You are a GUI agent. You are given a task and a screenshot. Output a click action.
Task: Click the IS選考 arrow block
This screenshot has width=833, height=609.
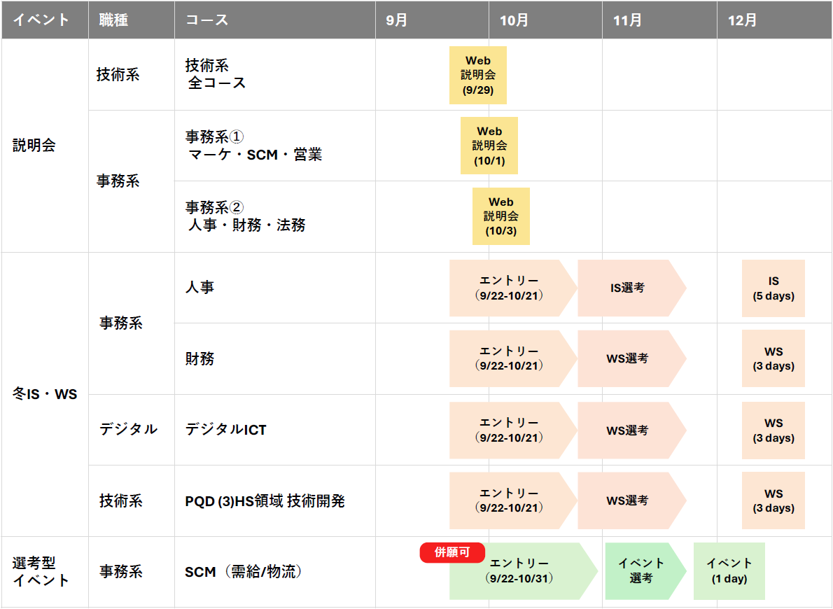(x=628, y=288)
